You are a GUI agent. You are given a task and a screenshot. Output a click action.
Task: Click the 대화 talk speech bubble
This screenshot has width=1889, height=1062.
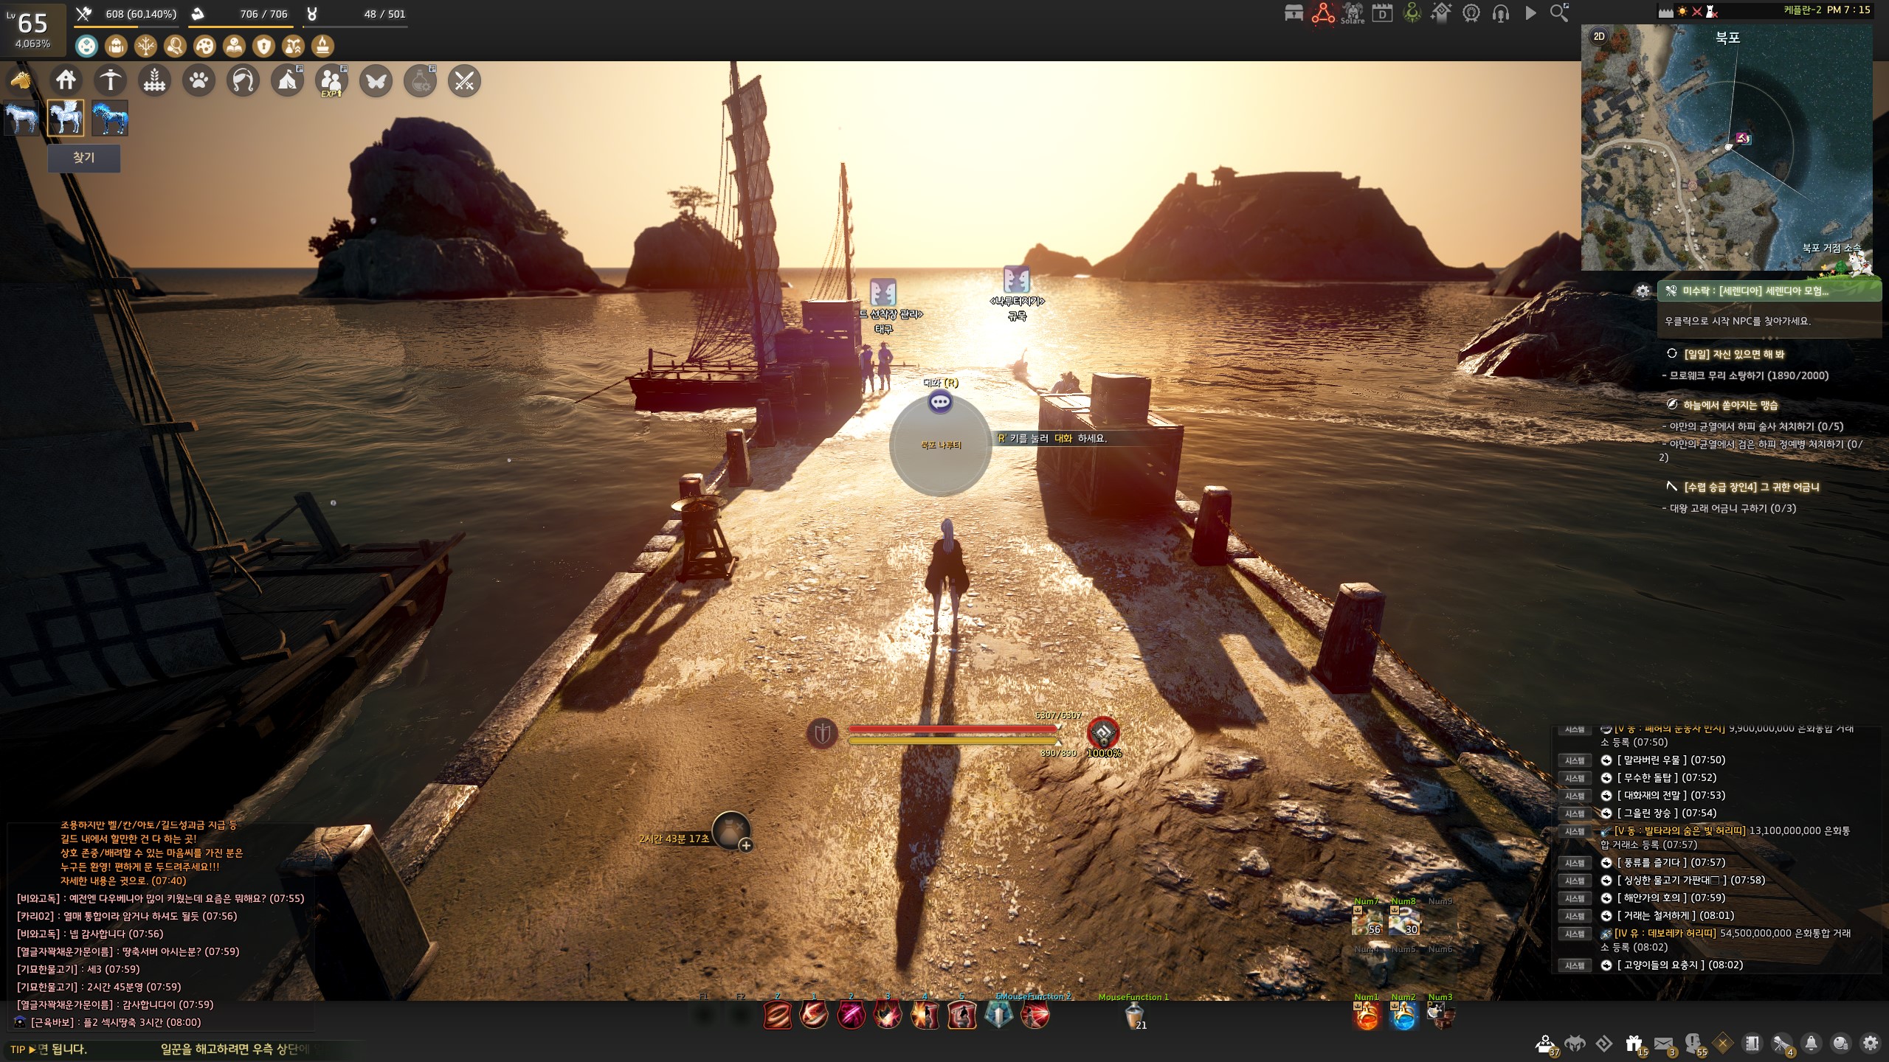(940, 403)
